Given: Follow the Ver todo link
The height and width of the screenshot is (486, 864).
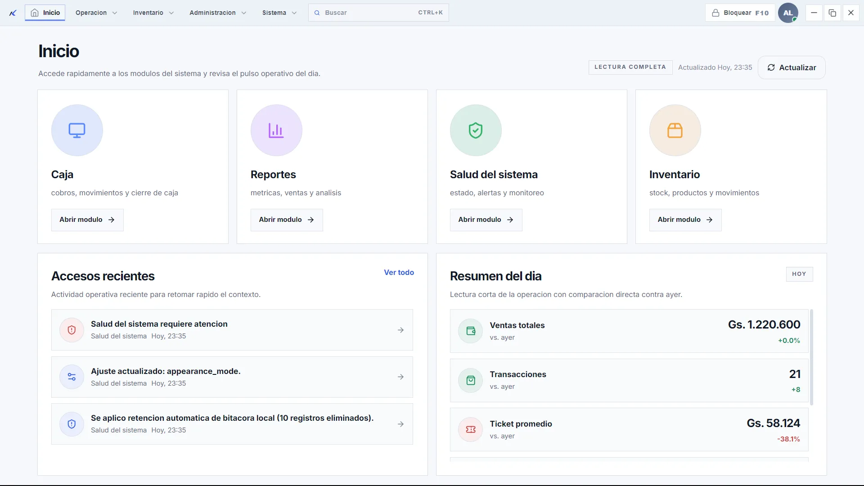Looking at the screenshot, I should pos(399,272).
